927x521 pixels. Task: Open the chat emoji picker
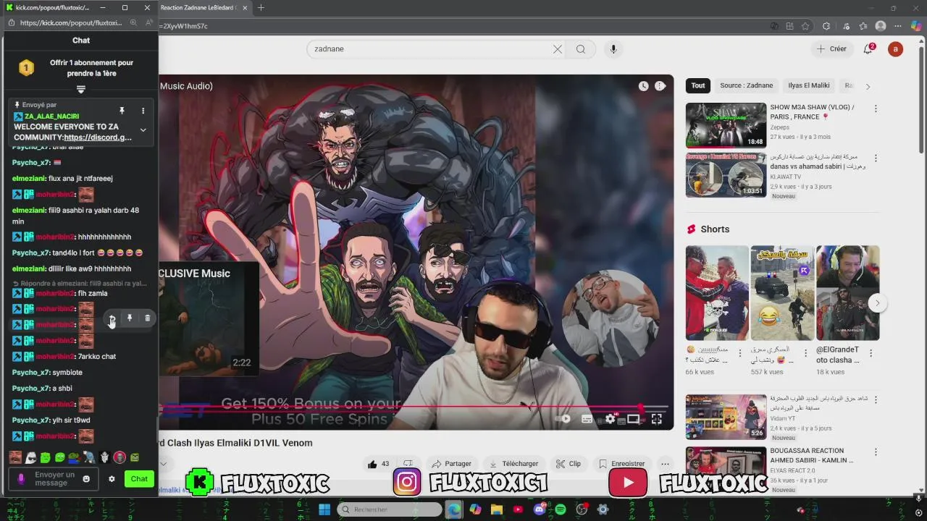(x=86, y=479)
